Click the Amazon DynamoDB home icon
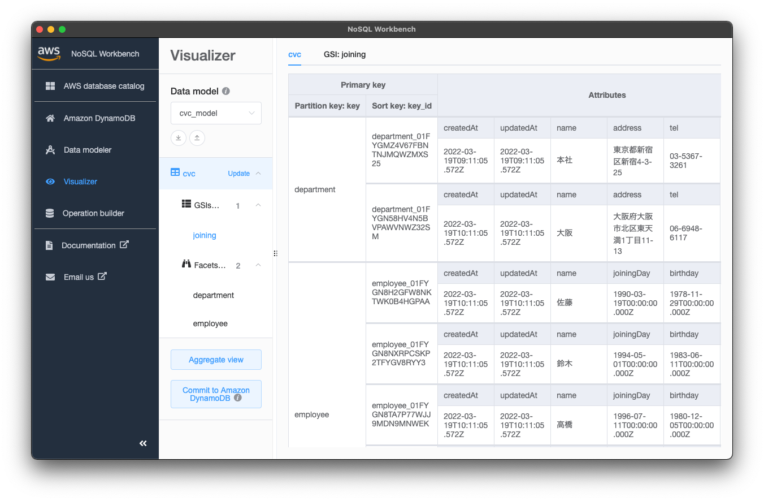Image resolution: width=764 pixels, height=501 pixels. tap(50, 118)
